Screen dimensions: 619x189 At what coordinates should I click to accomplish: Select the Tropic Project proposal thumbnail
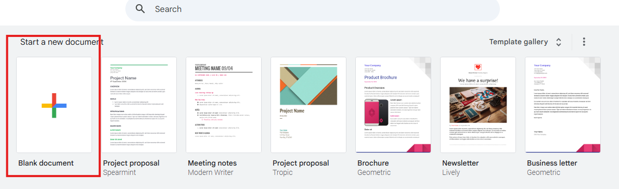coord(308,105)
